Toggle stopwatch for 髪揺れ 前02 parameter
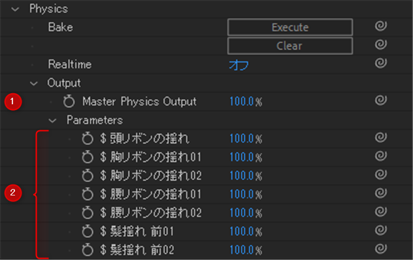Viewport: 413px width, 260px height. tap(88, 250)
